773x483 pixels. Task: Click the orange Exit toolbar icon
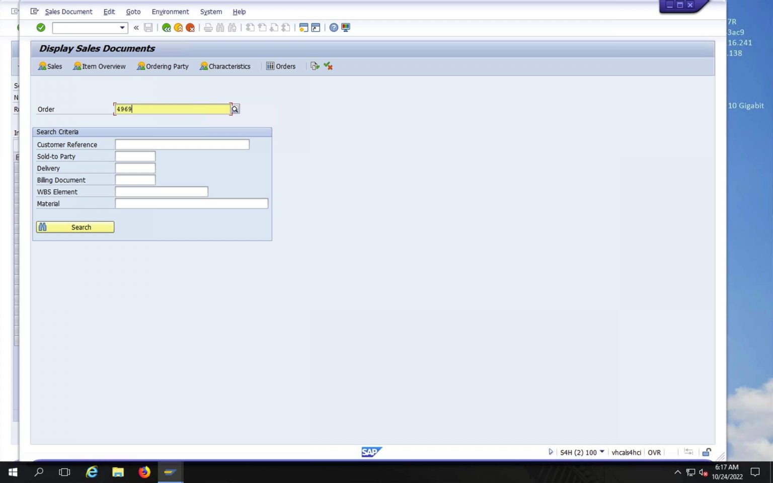pyautogui.click(x=179, y=28)
